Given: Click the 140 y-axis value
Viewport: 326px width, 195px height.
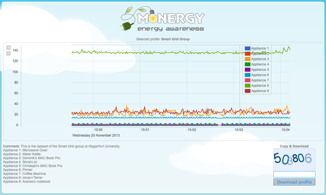Looking at the screenshot, I should pyautogui.click(x=15, y=50).
